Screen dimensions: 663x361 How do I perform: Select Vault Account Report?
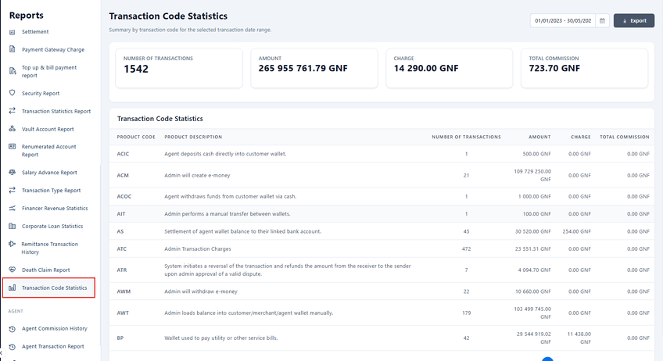click(48, 130)
